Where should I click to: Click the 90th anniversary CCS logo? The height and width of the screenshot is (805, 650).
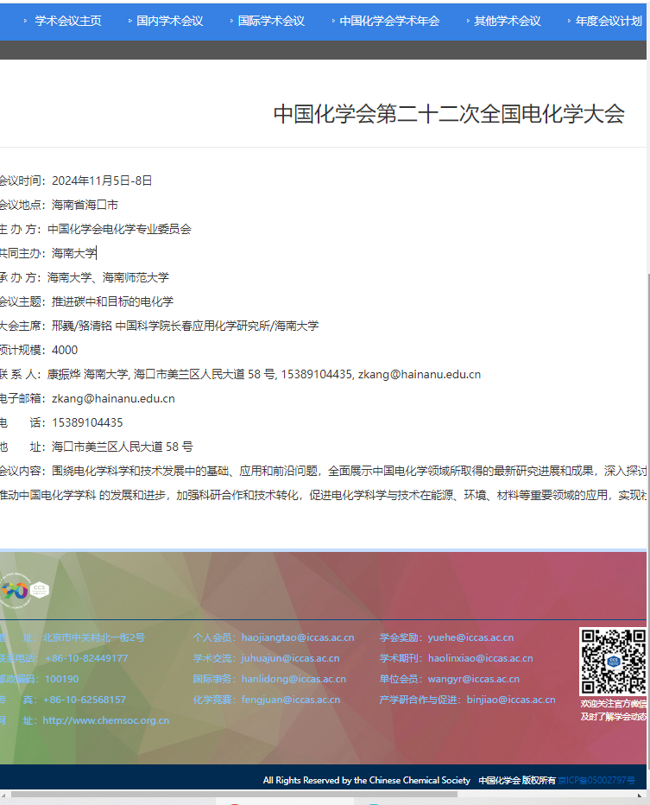(24, 591)
